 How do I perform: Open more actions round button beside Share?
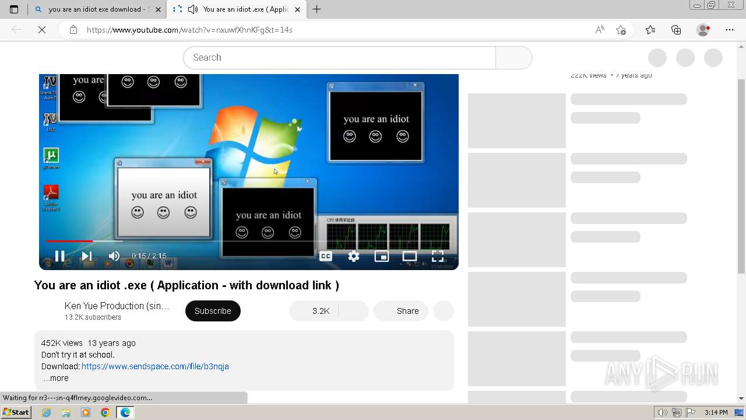443,311
